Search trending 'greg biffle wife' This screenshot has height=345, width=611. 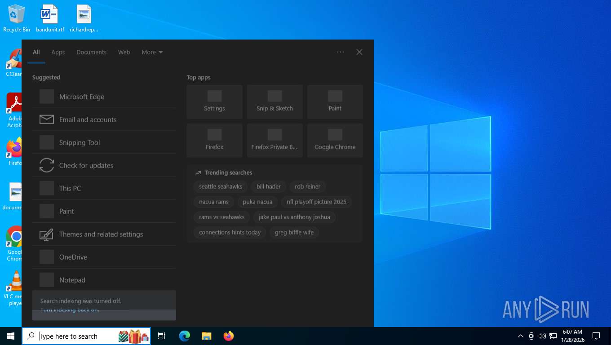tap(294, 232)
